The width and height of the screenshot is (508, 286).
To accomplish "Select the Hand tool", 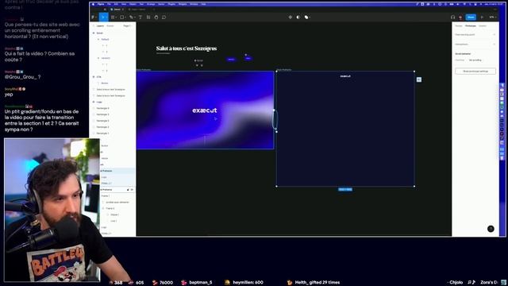I will (x=156, y=17).
